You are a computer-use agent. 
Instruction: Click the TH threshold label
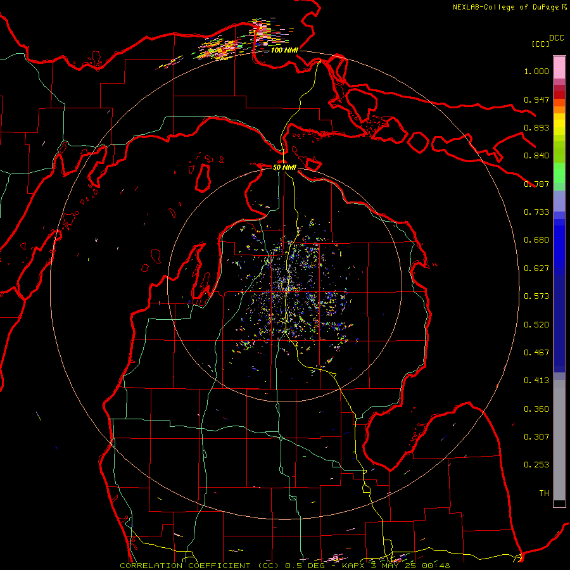[x=544, y=493]
